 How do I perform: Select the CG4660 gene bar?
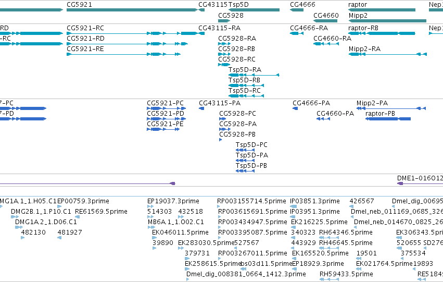[x=325, y=21]
